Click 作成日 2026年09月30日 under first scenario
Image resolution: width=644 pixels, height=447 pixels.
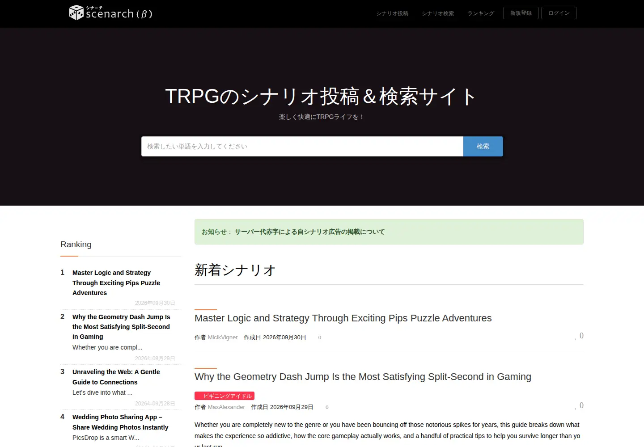click(x=275, y=337)
